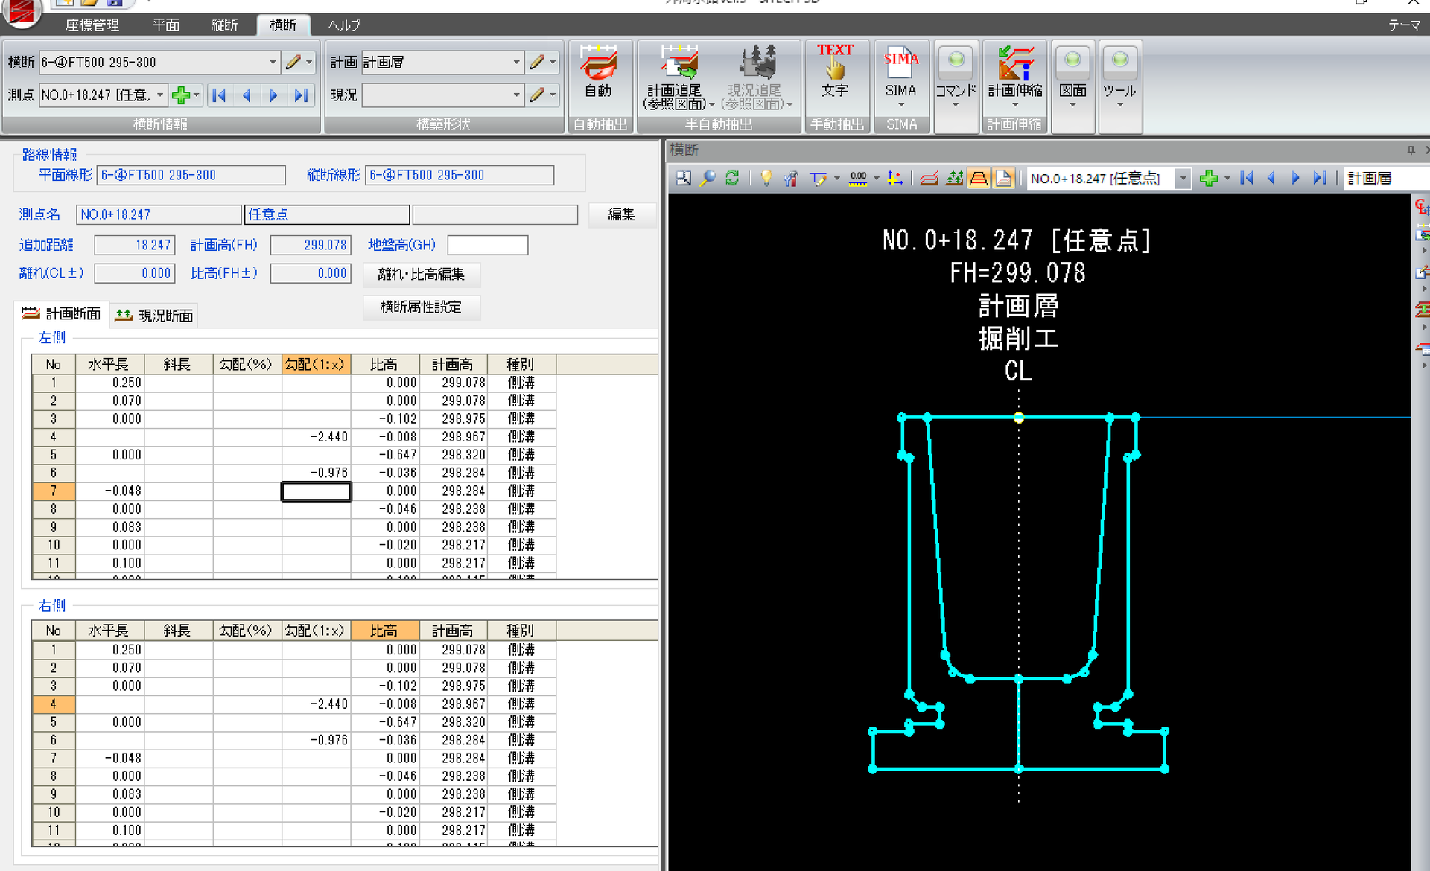Select row 7 header in 左側 table
The height and width of the screenshot is (871, 1430).
click(x=54, y=491)
